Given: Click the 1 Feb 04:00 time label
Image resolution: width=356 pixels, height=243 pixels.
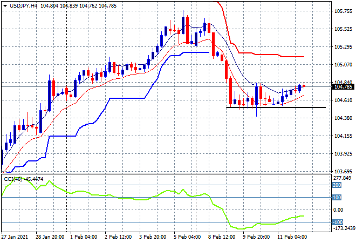Looking at the screenshot, I should tap(84, 237).
